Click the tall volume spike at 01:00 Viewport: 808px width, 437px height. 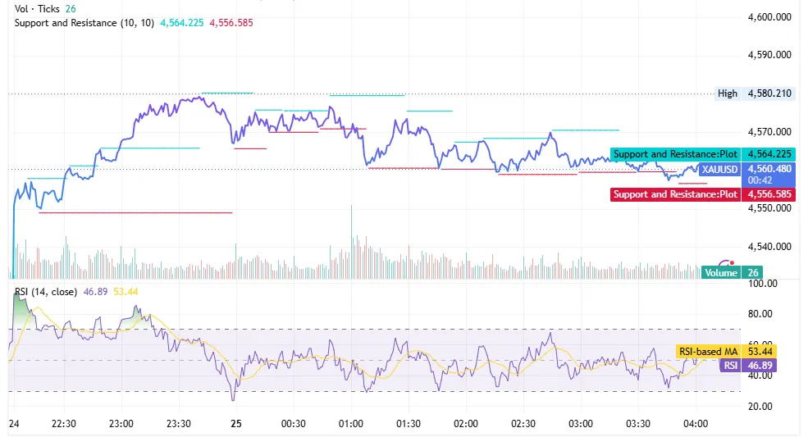[x=351, y=242]
